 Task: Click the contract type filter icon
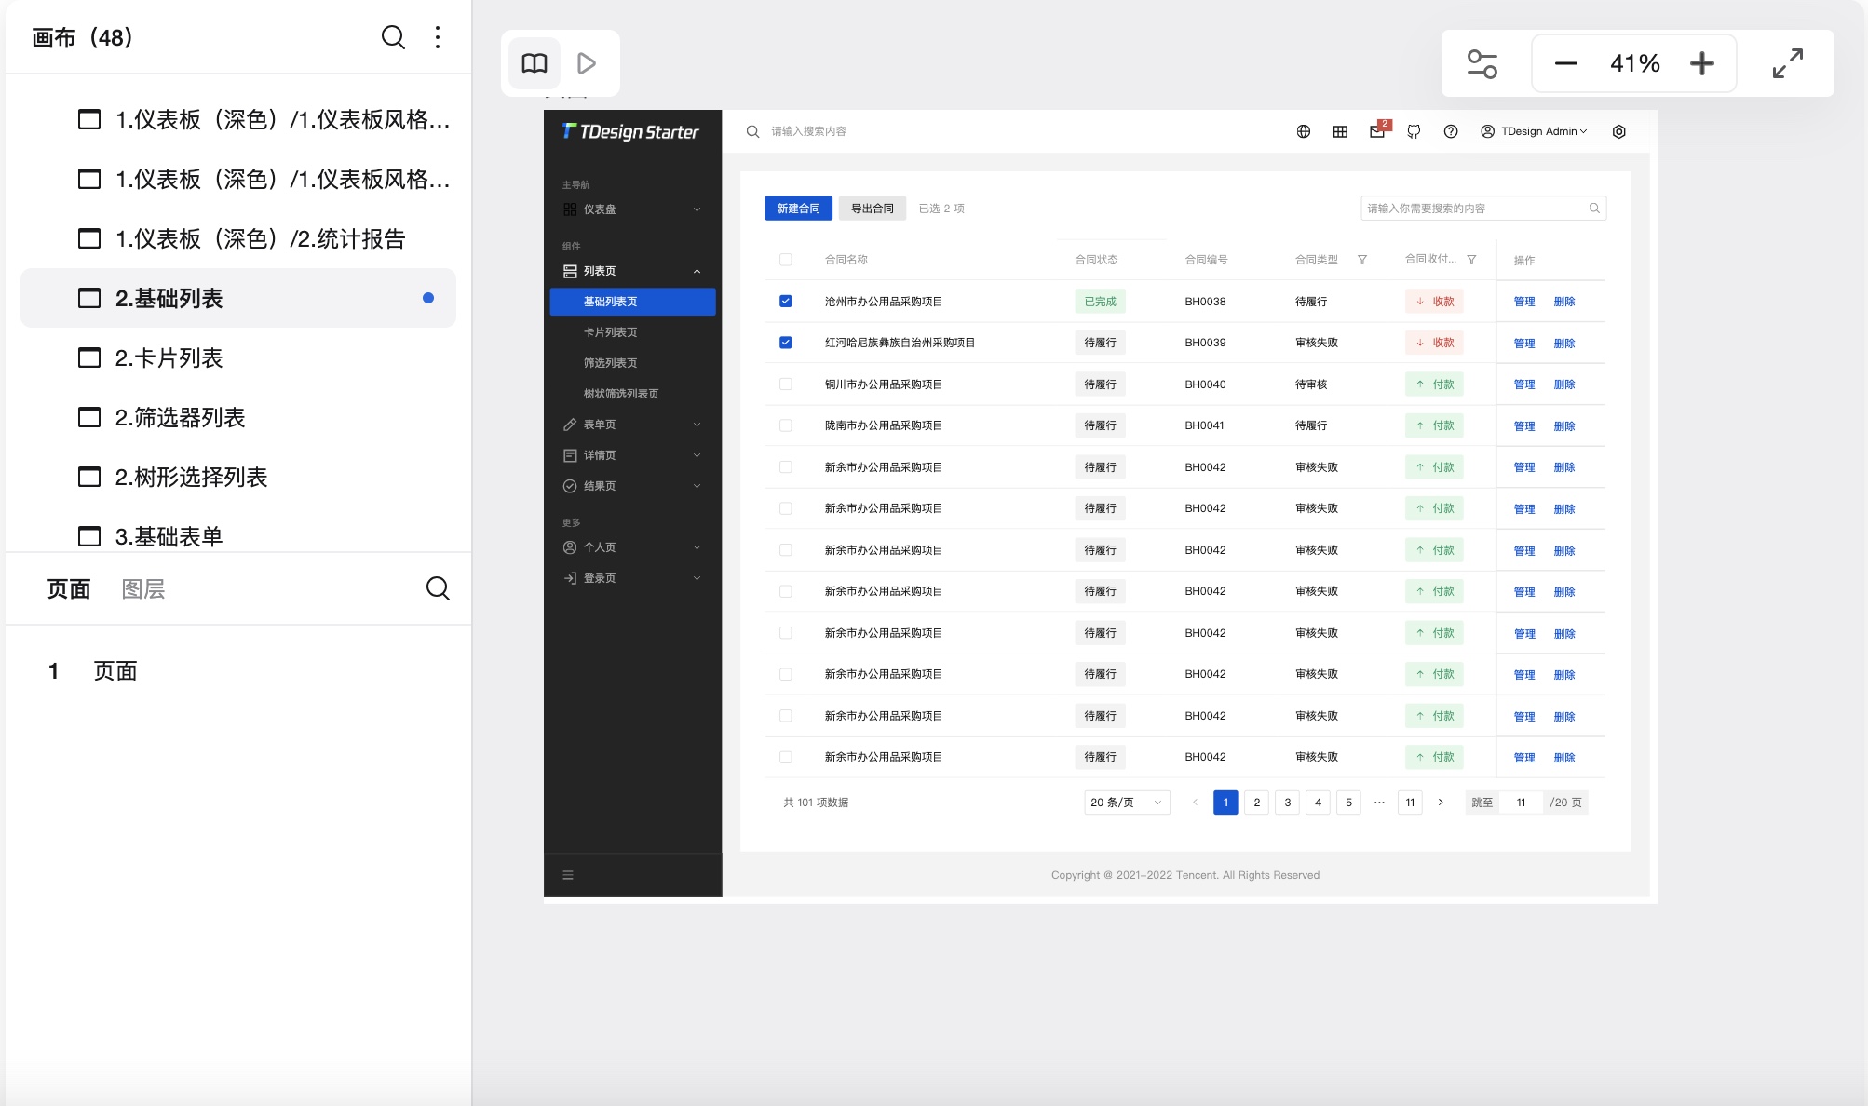coord(1362,260)
